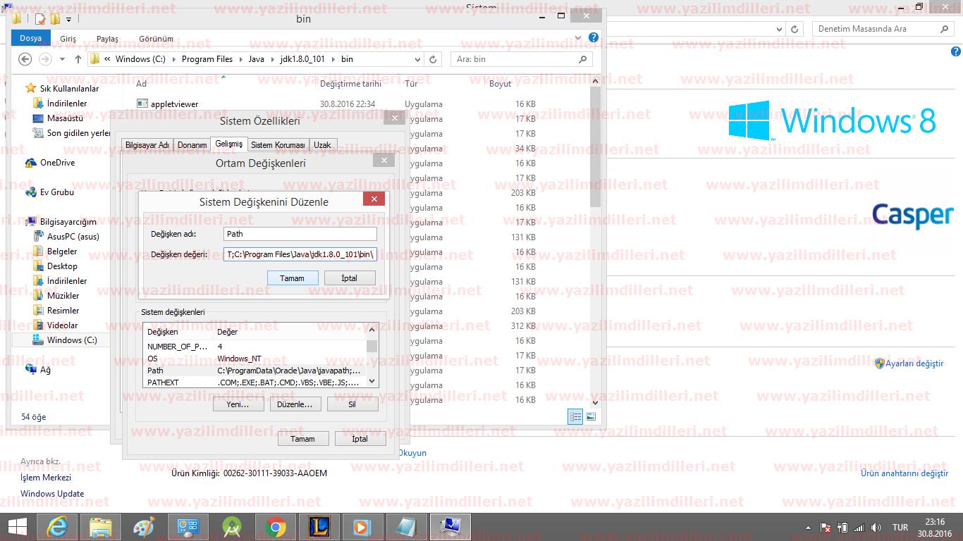Open Explorer help question mark icon
This screenshot has height=541, width=963.
pos(594,38)
